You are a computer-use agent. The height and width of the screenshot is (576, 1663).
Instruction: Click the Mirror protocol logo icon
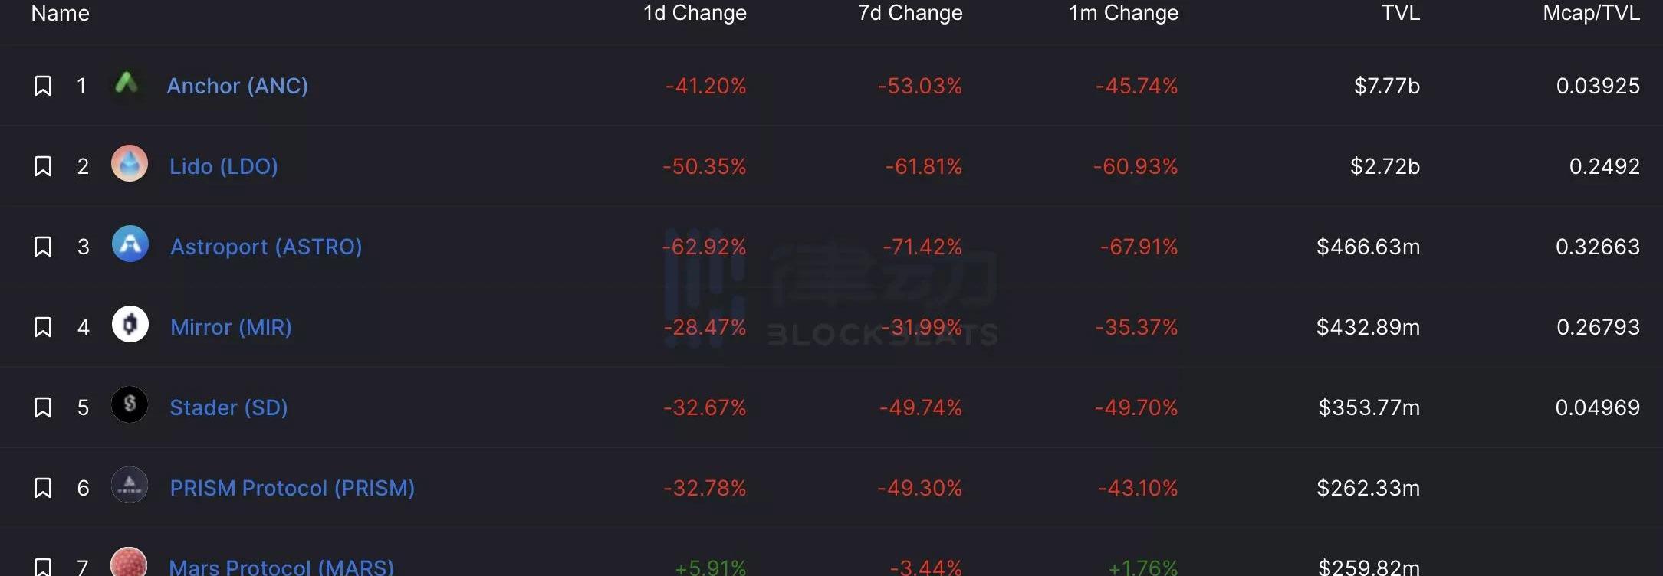(130, 325)
